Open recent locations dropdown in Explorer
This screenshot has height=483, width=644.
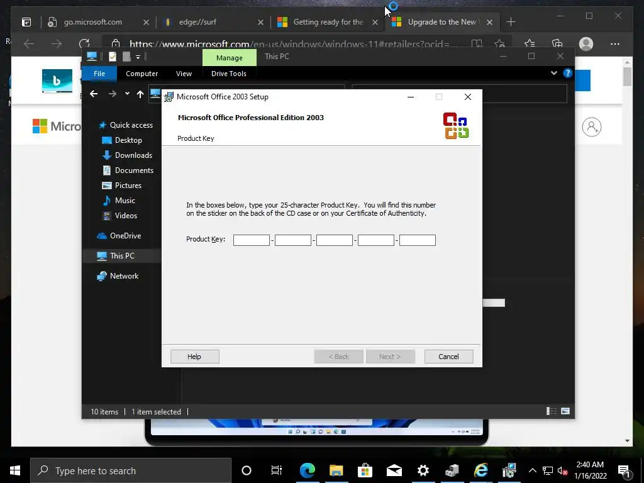(127, 94)
